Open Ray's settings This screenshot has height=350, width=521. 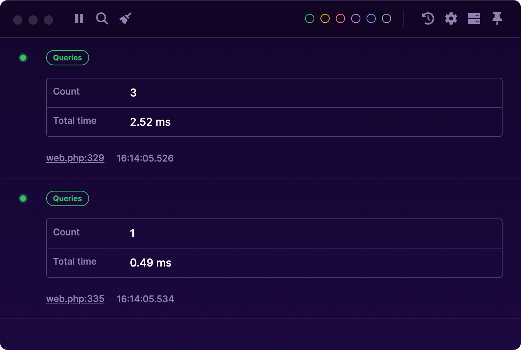(x=451, y=18)
